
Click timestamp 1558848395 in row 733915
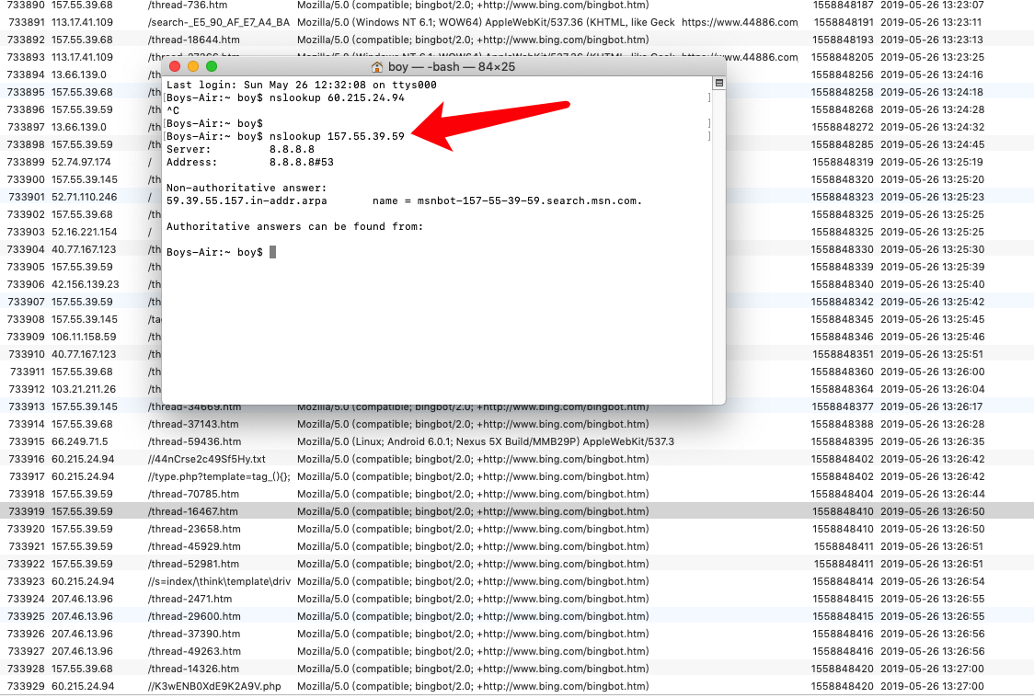tap(843, 441)
